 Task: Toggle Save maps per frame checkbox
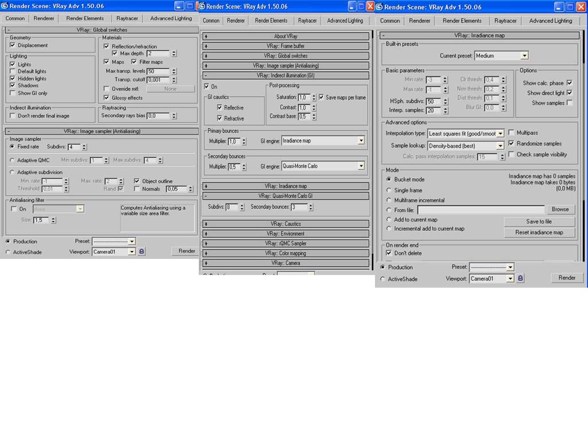click(322, 97)
